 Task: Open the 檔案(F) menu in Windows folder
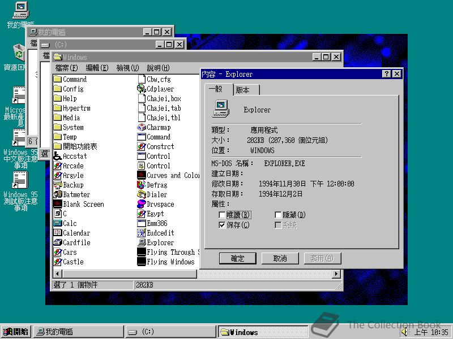67,68
